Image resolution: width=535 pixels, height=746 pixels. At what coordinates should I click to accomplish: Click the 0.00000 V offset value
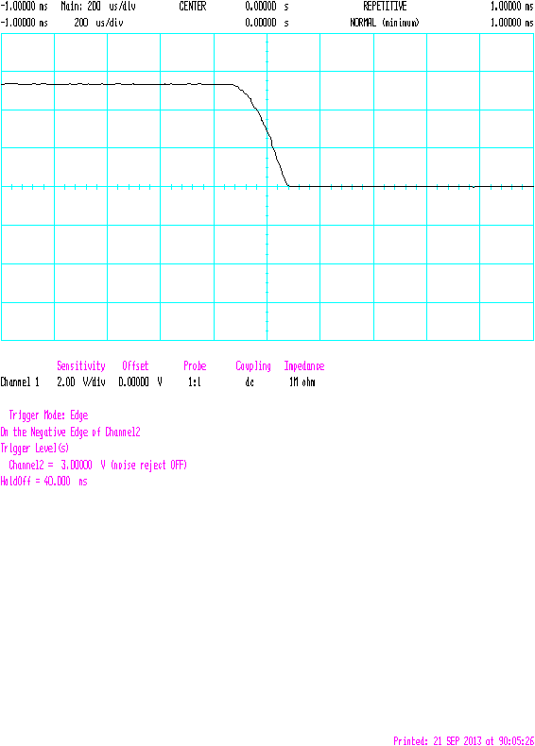tap(140, 382)
